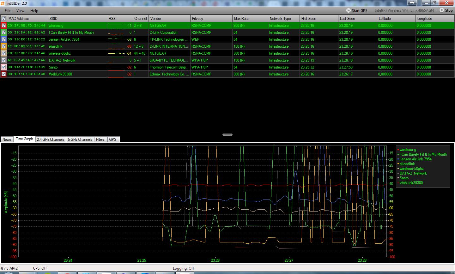This screenshot has width=455, height=274.
Task: Open the File menu
Action: (x=8, y=10)
